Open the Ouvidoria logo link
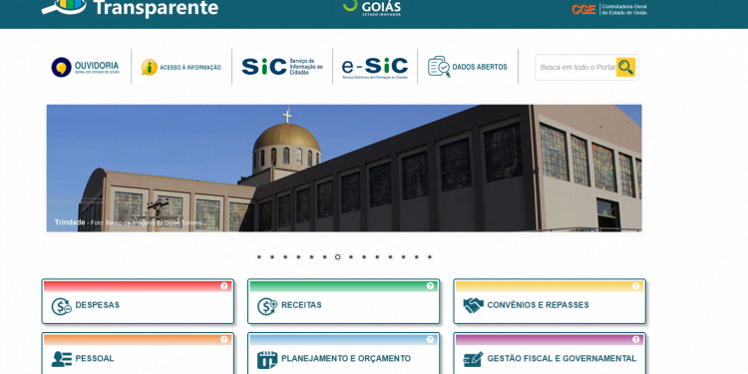Screen dimensions: 748x374 (x=86, y=67)
